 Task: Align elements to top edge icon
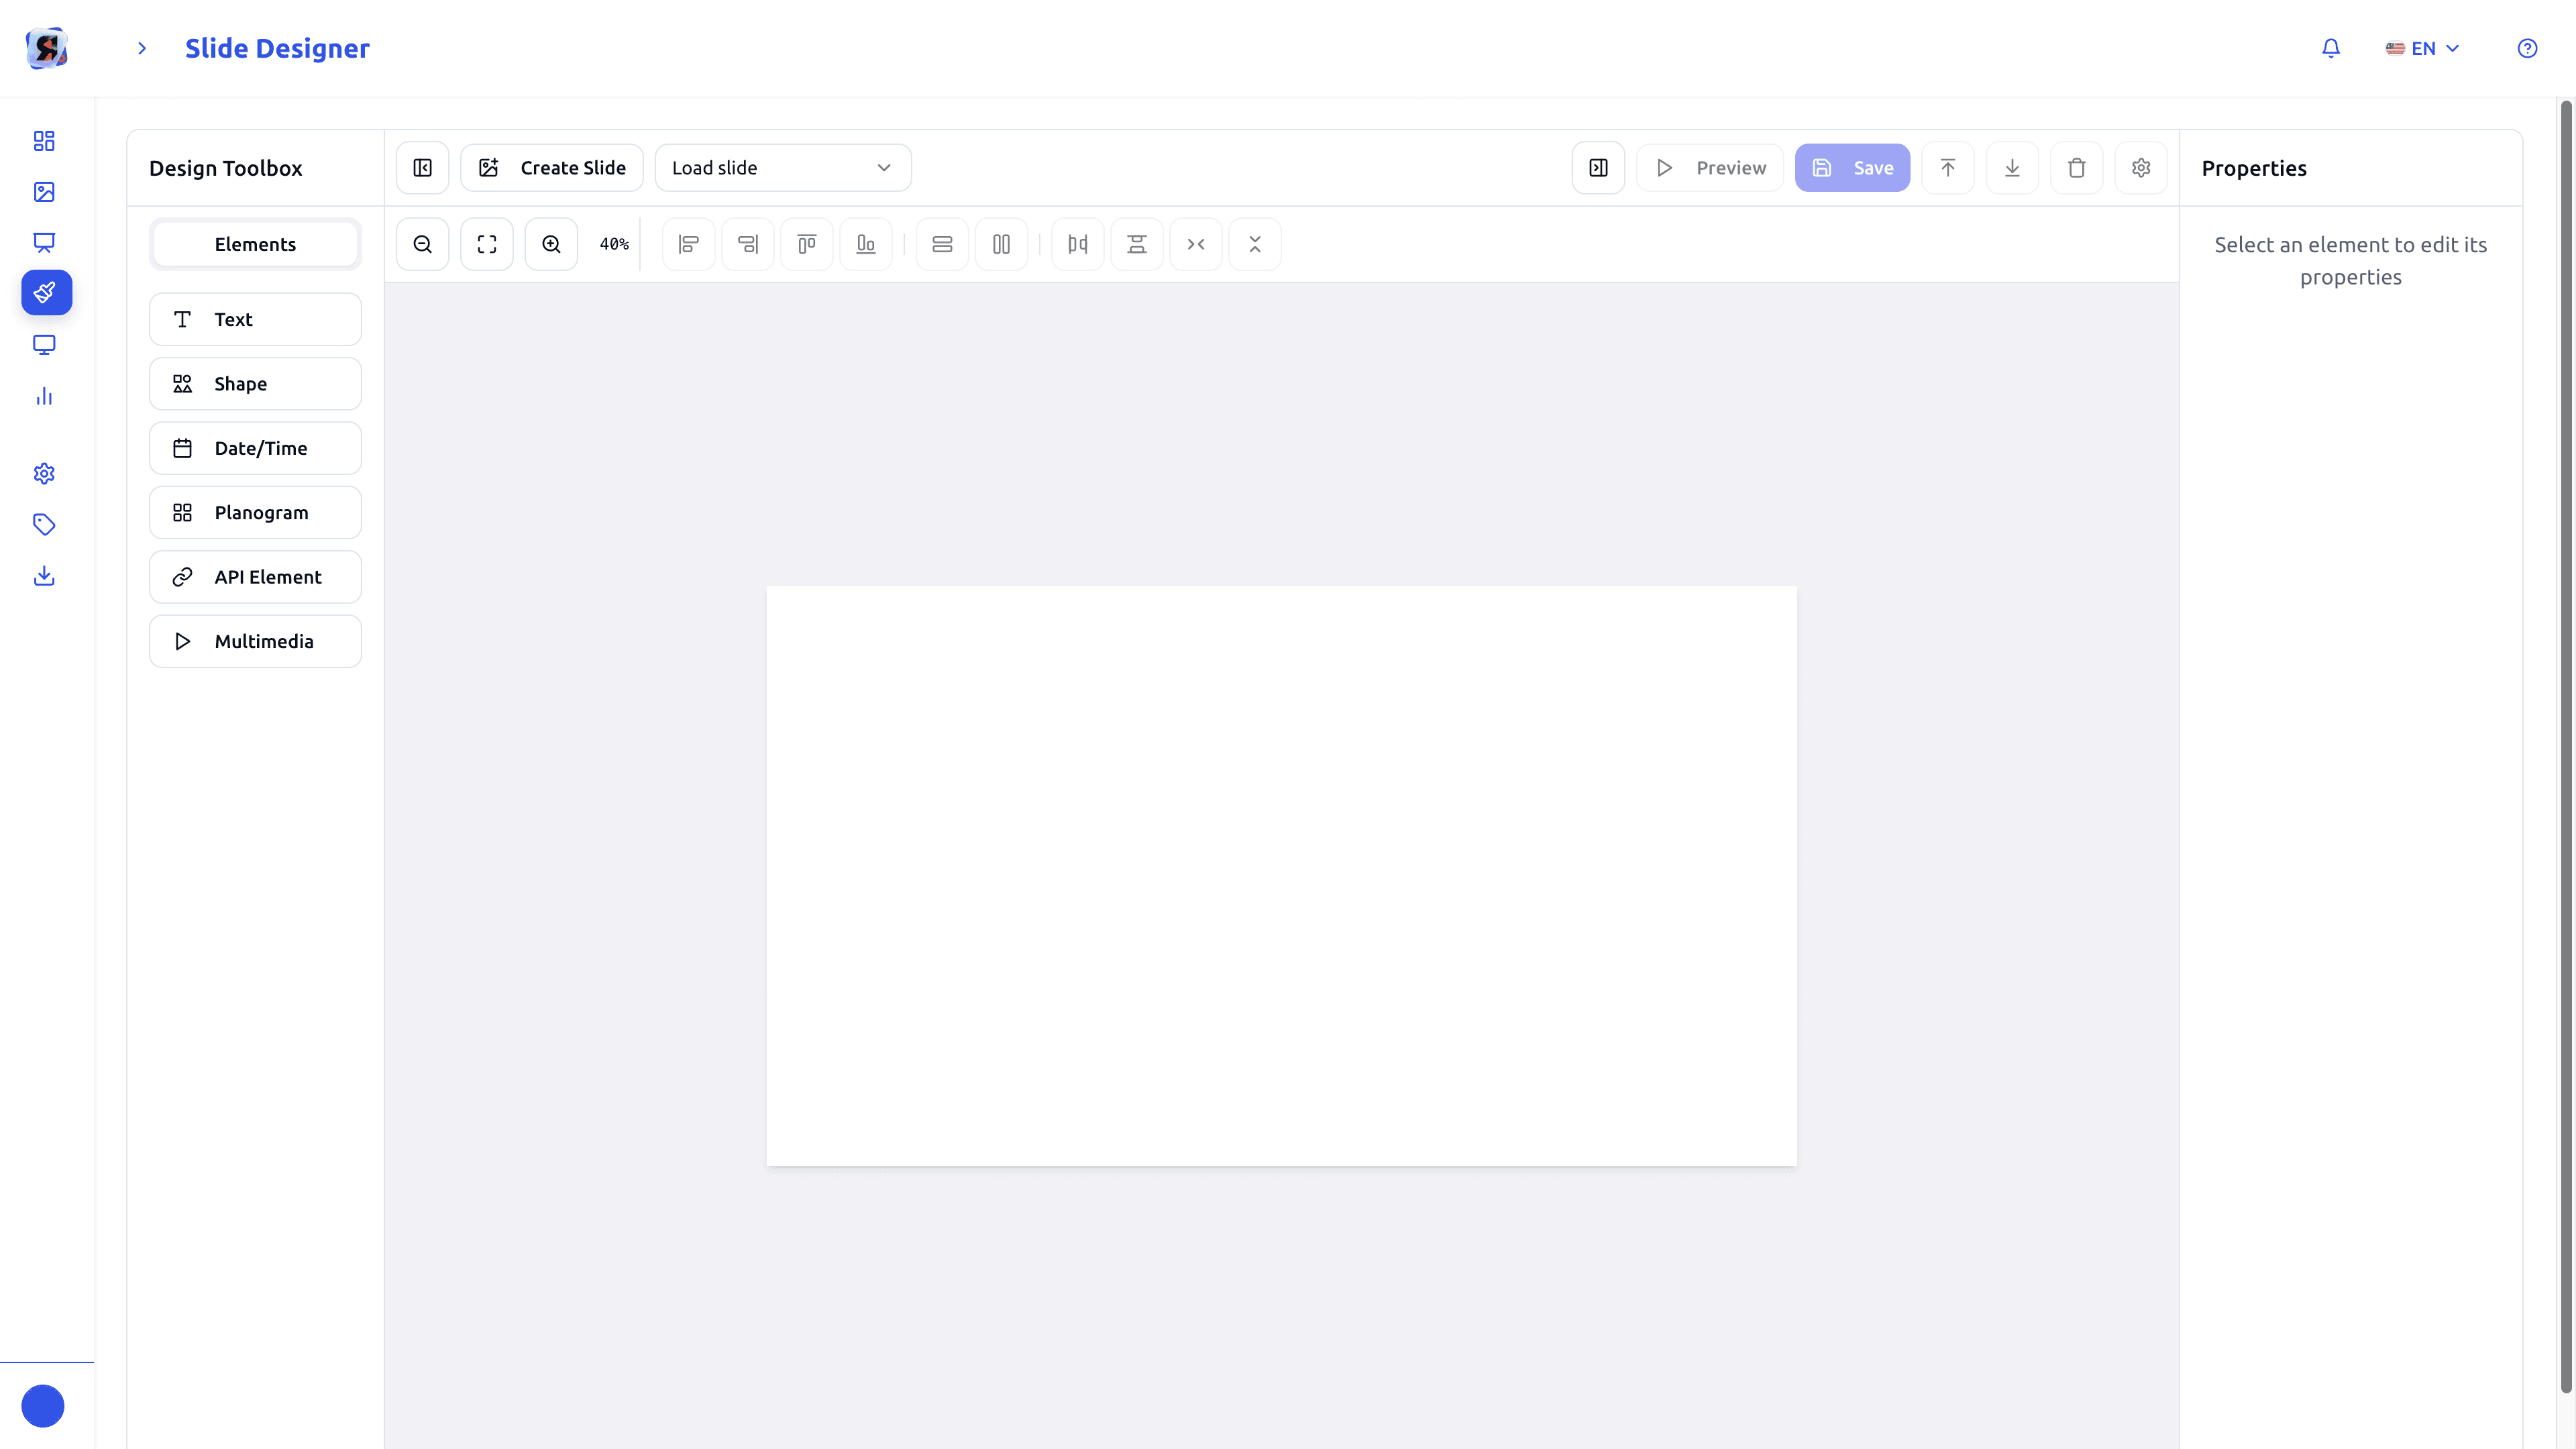806,244
